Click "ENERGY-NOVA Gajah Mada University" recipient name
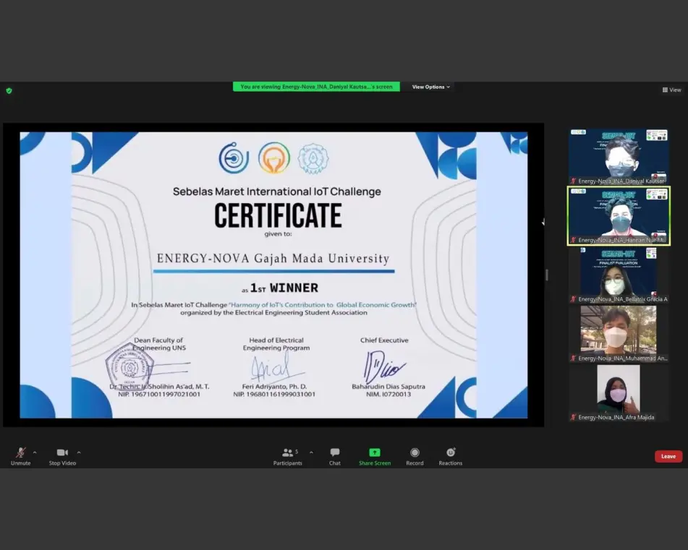Viewport: 688px width, 550px height. tap(273, 259)
